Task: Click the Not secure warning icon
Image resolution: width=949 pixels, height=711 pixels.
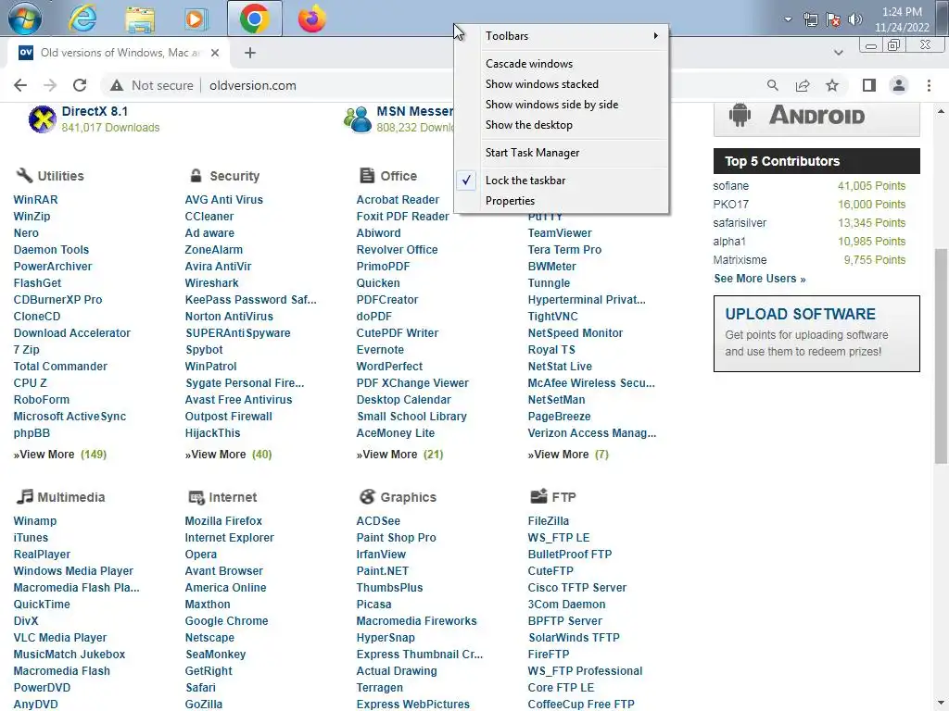Action: [117, 85]
